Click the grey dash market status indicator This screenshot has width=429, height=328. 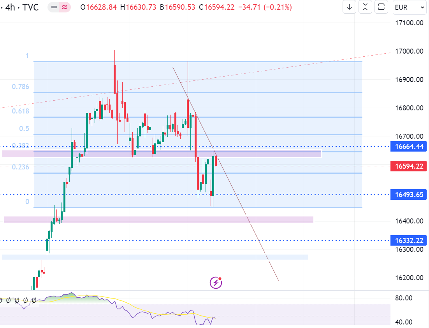coord(54,7)
